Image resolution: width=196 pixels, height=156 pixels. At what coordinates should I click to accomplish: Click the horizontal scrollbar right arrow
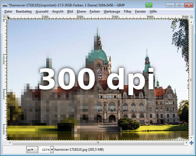(x=186, y=143)
